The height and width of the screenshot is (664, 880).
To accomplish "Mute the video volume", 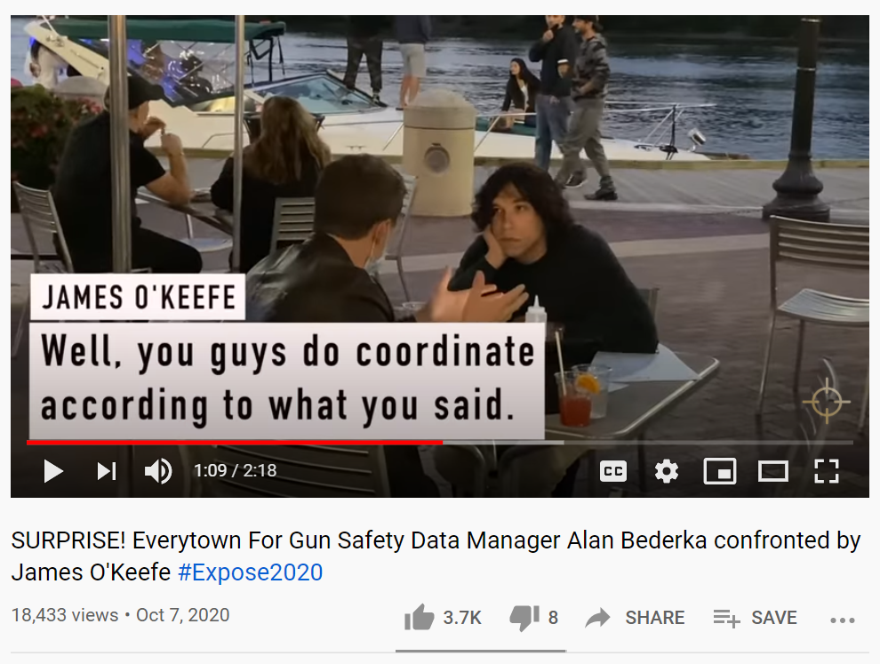I will pos(158,471).
